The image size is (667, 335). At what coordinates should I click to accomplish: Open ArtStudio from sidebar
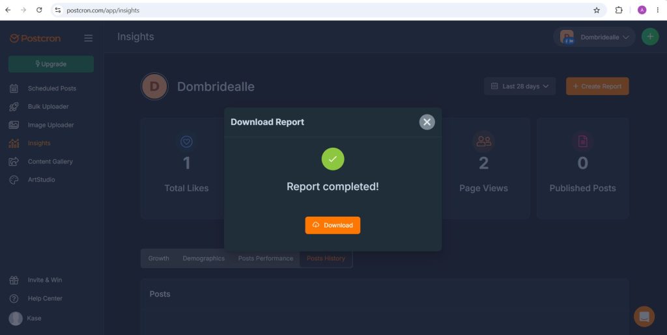(41, 180)
